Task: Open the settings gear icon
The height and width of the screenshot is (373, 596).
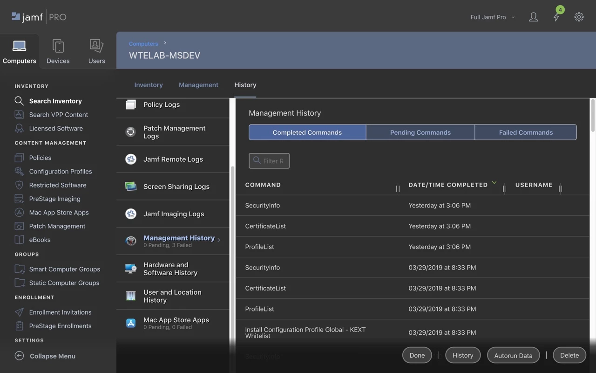Action: point(579,17)
